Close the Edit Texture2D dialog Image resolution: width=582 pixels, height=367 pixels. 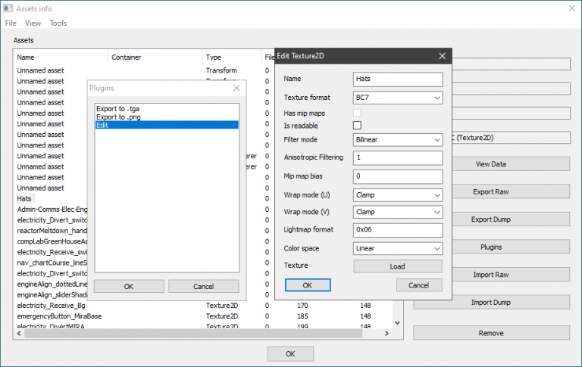[x=442, y=56]
